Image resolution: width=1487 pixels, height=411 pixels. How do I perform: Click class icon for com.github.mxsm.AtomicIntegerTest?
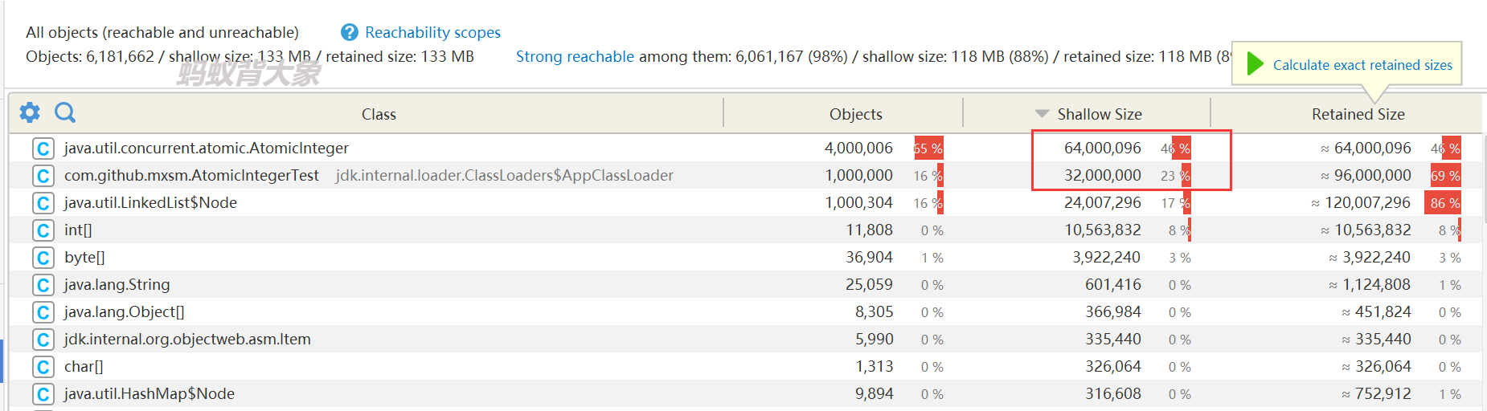[x=43, y=176]
